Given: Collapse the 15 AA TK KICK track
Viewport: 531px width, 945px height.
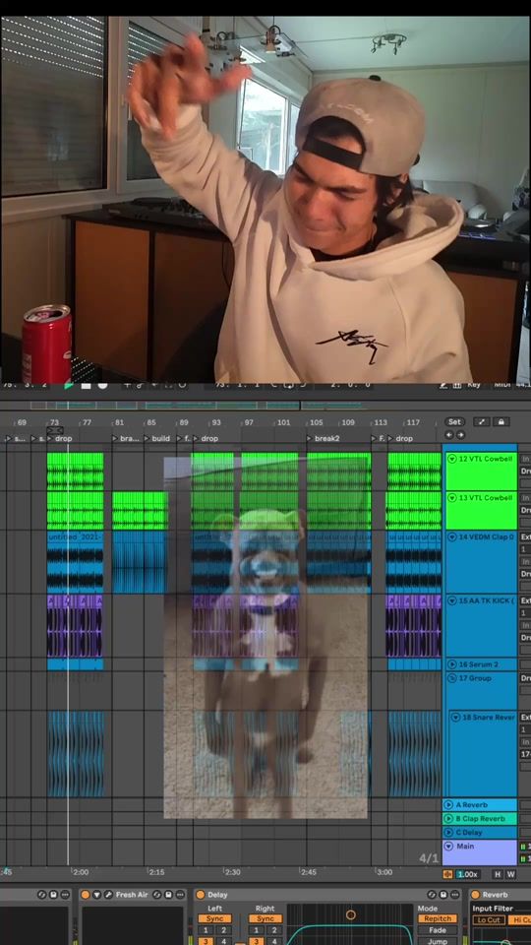Looking at the screenshot, I should [452, 600].
